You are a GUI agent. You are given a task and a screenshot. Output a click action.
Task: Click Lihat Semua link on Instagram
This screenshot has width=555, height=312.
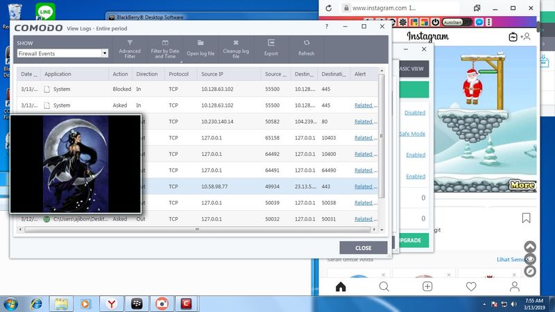pos(511,259)
